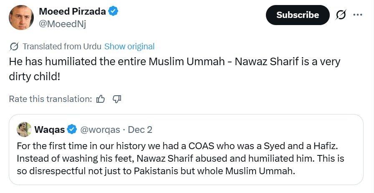Image resolution: width=374 pixels, height=193 pixels.
Task: Show original Urdu text
Action: pos(129,46)
